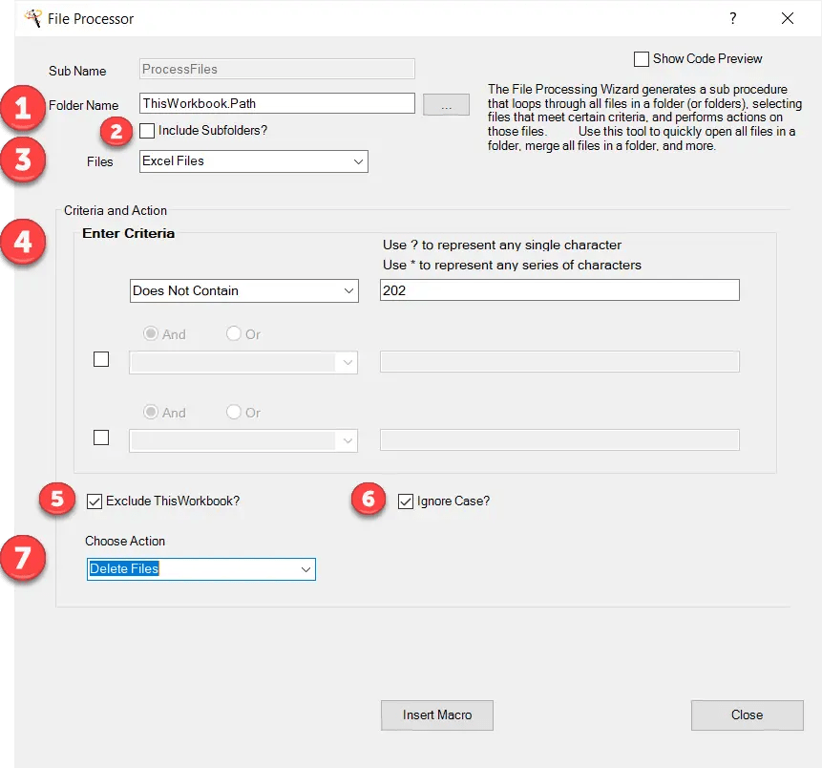
Task: Click the Folder Name field showing ThisWorkbook.Path
Action: (x=277, y=102)
